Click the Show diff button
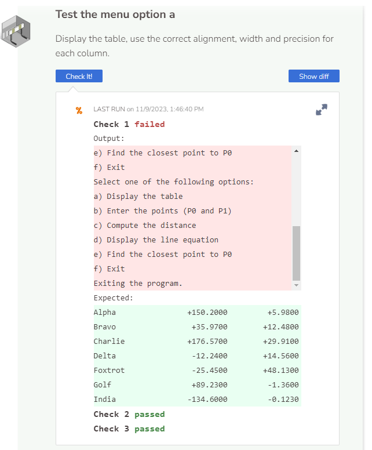Screen dimensions: 372x450 tap(314, 76)
